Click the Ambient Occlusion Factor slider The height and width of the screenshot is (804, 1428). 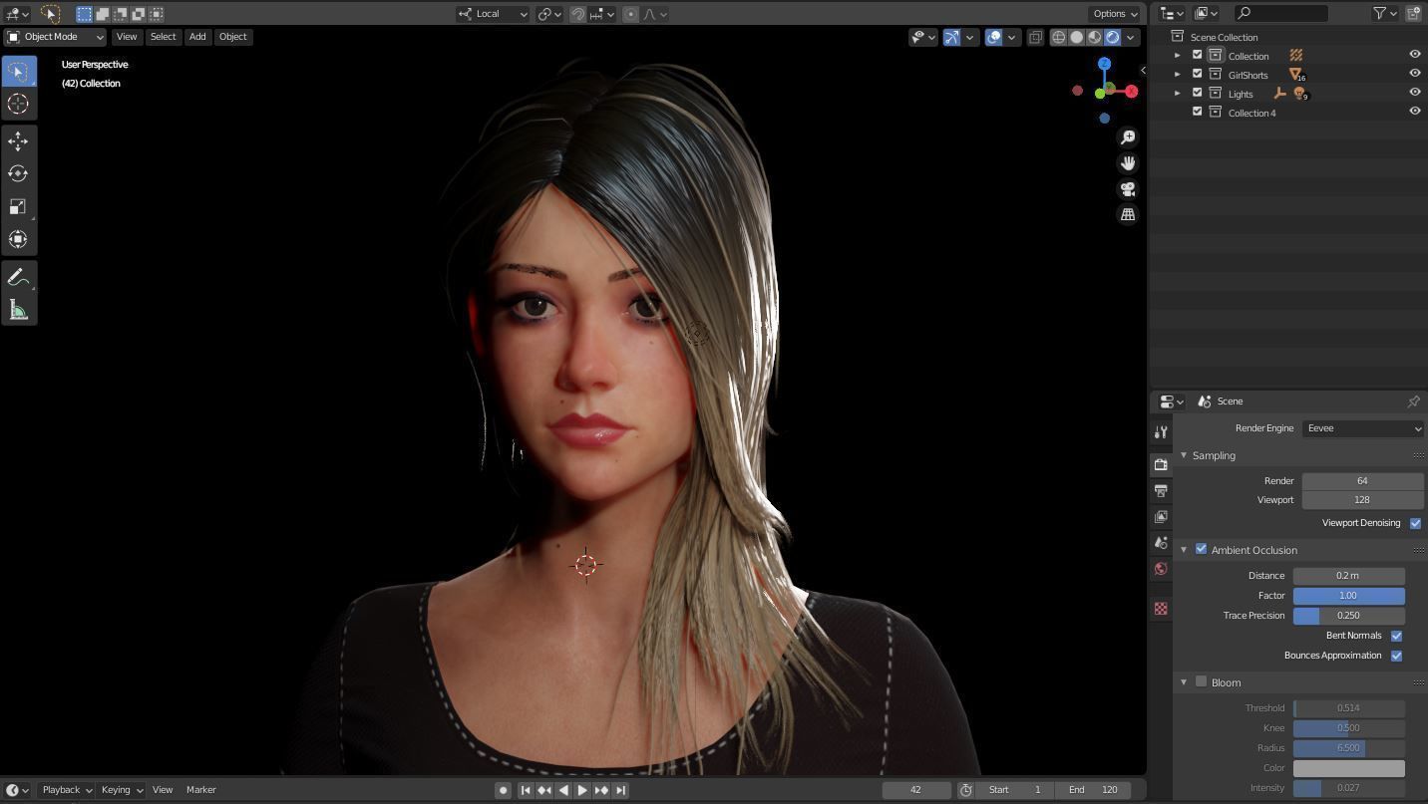1349,596
